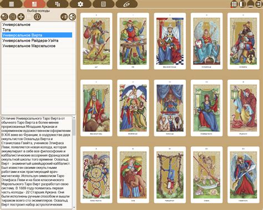Open the hanged man card thumbnail
Image resolution: width=263 pixels, height=210 pixels.
click(x=170, y=175)
